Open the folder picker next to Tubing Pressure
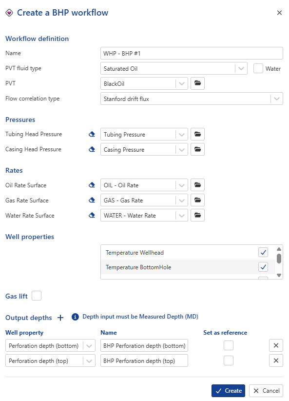Screen dimensions: 289x401 coord(197,134)
